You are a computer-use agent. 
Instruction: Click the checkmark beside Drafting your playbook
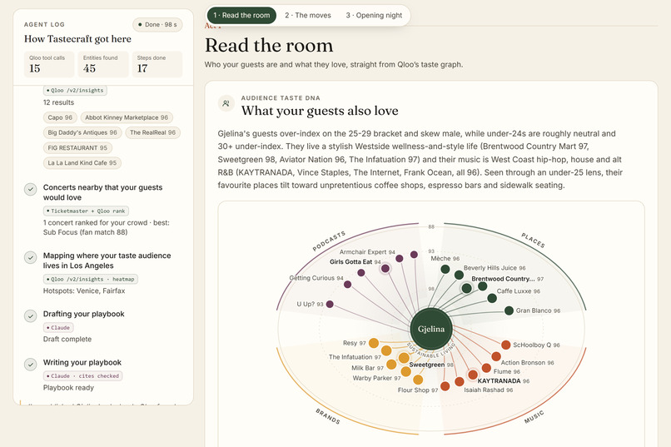[30, 315]
